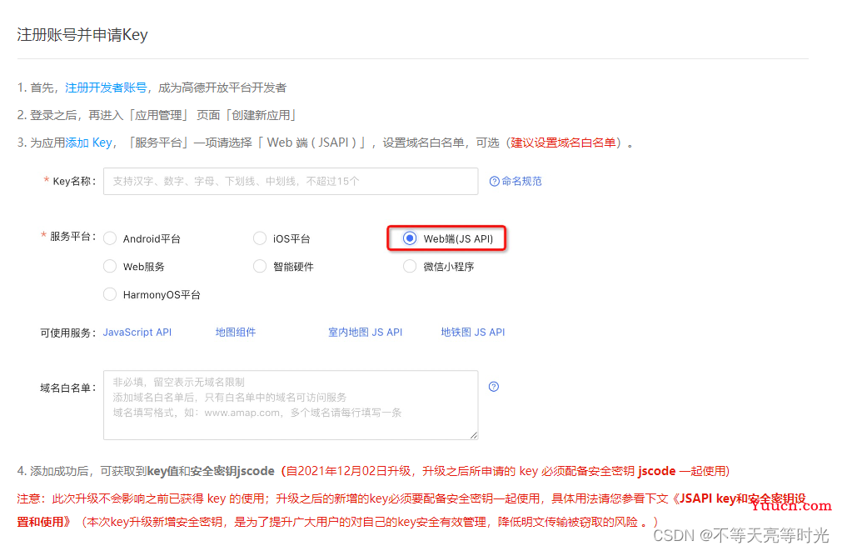Open the JavaScript API service link
This screenshot has width=842, height=551.
[x=137, y=333]
